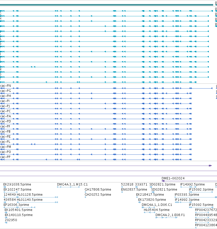Select the cac-PI transcript label
This screenshot has height=229, width=217.
(5, 101)
